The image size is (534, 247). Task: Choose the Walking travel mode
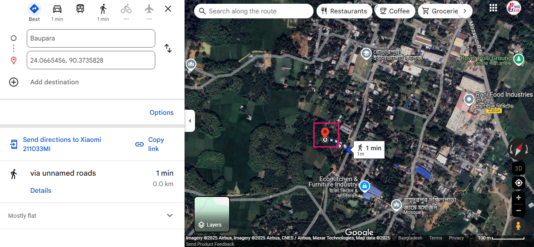click(103, 9)
